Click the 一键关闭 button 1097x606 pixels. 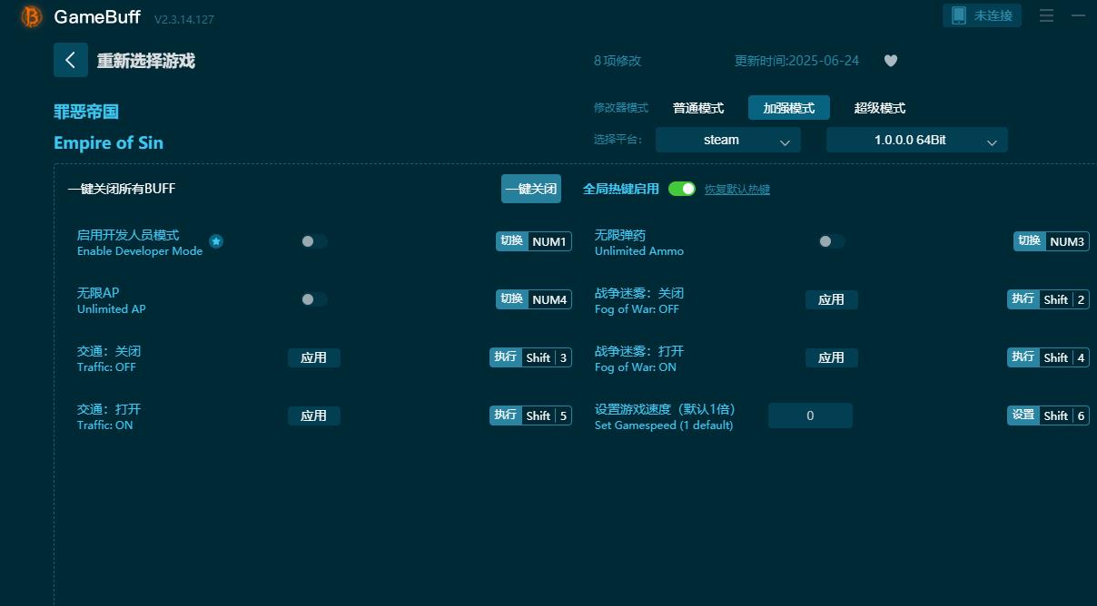click(x=530, y=189)
